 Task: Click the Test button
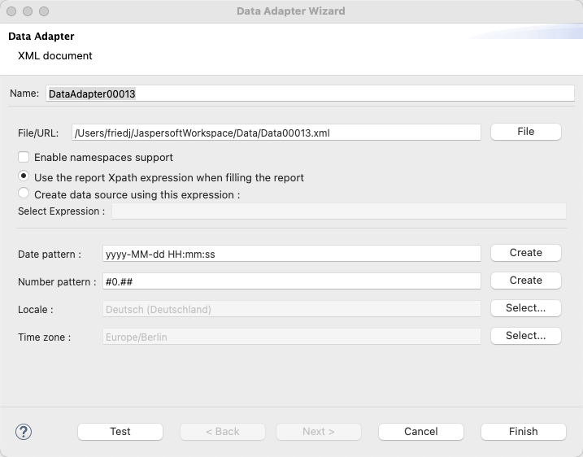point(120,432)
